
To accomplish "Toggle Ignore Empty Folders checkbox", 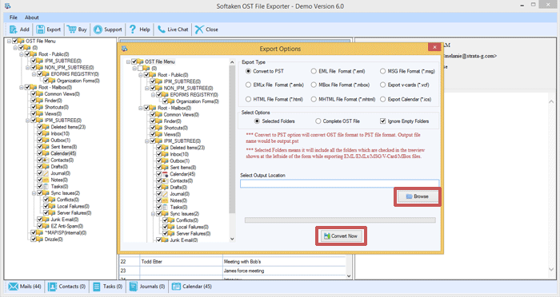I will click(x=383, y=121).
